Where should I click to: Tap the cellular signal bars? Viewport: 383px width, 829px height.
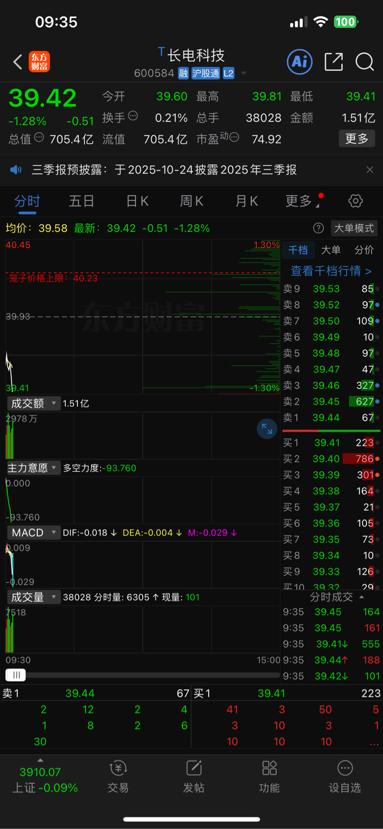pos(299,22)
